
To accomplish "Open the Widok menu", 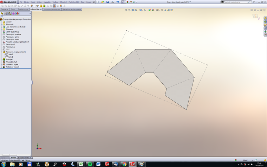I will click(33, 2).
